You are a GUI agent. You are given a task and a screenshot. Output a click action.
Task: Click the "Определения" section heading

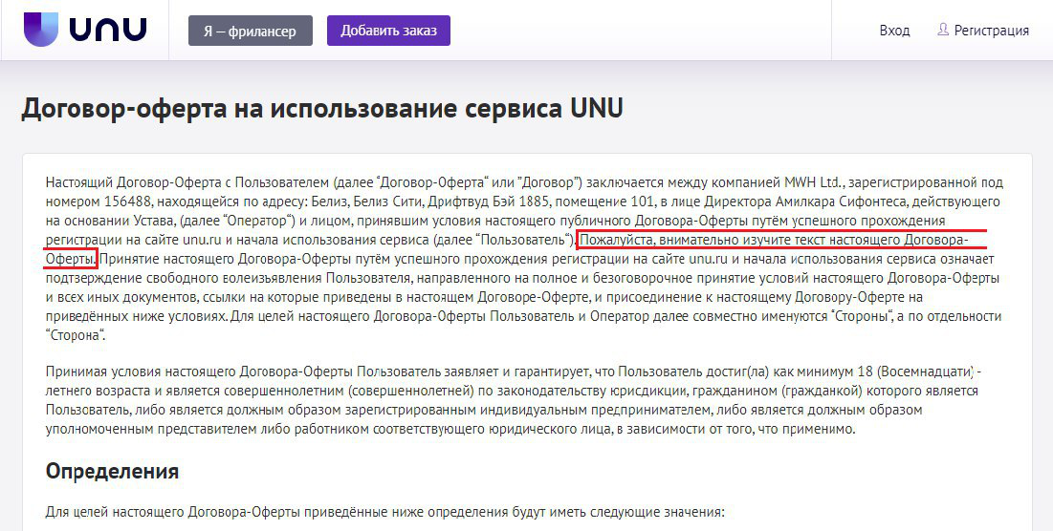(x=112, y=471)
